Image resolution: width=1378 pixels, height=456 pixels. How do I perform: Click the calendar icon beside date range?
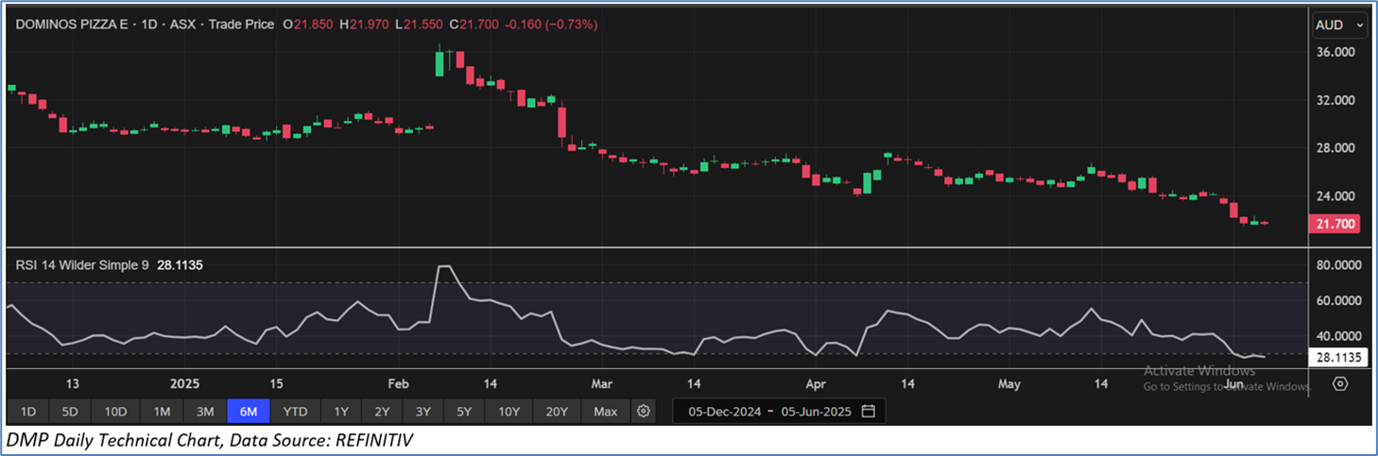869,412
